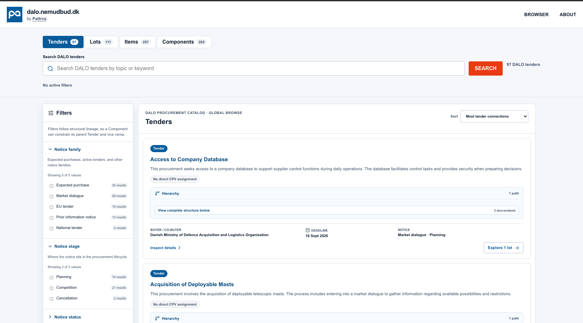Viewport: 583px width, 323px height.
Task: Open the Components tab
Action: click(x=184, y=42)
